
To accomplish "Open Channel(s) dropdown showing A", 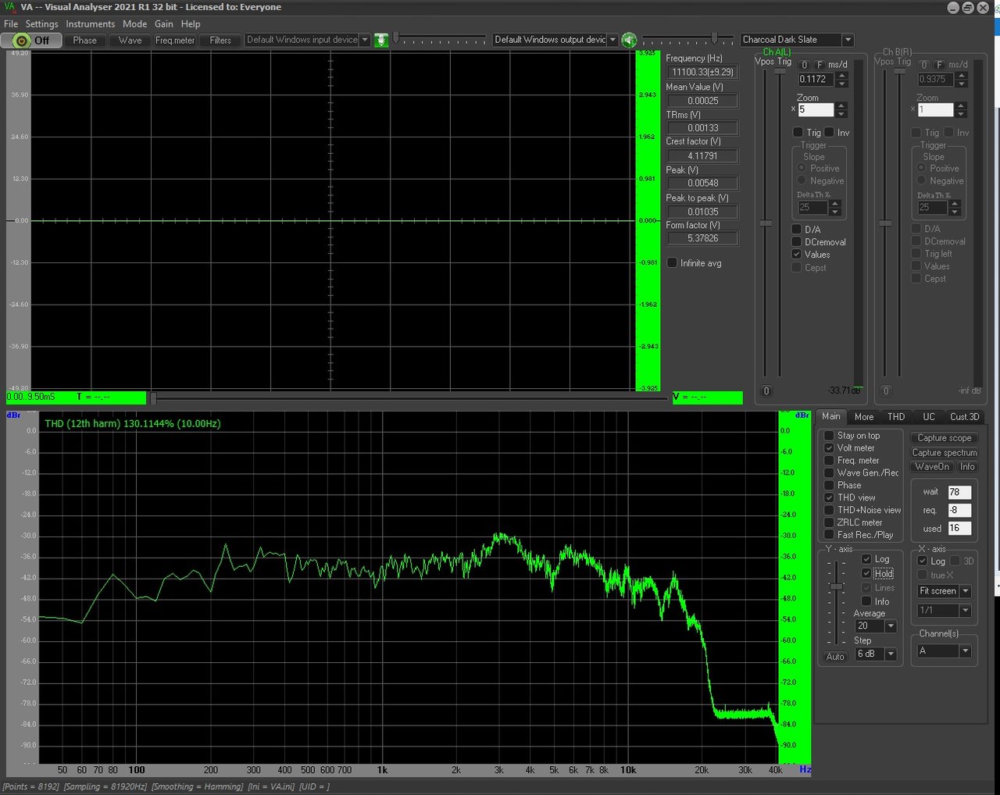I will (944, 651).
